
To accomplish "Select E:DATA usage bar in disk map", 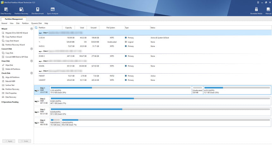I will coord(160,109).
